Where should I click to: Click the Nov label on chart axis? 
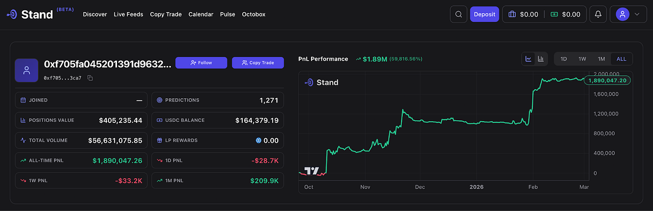point(365,186)
